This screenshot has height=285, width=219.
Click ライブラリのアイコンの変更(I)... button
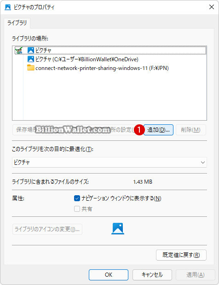(x=47, y=229)
